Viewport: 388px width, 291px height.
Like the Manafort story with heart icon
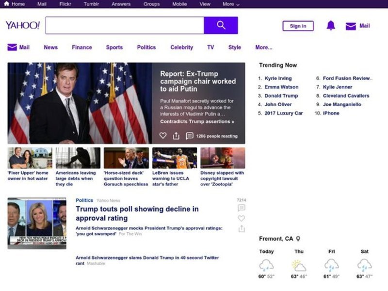click(163, 136)
